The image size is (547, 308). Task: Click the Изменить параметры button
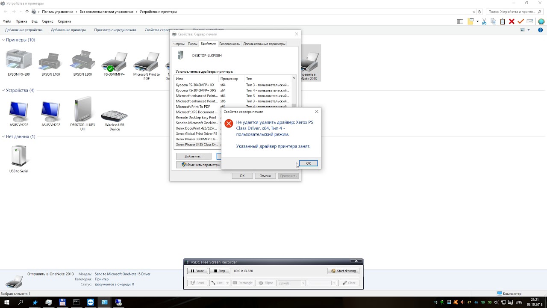click(199, 165)
